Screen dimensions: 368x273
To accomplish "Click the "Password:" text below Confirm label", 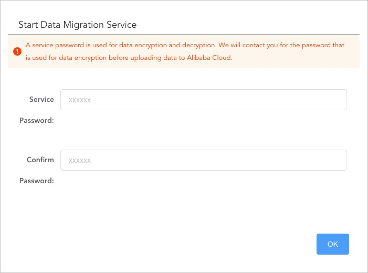I will pyautogui.click(x=37, y=181).
